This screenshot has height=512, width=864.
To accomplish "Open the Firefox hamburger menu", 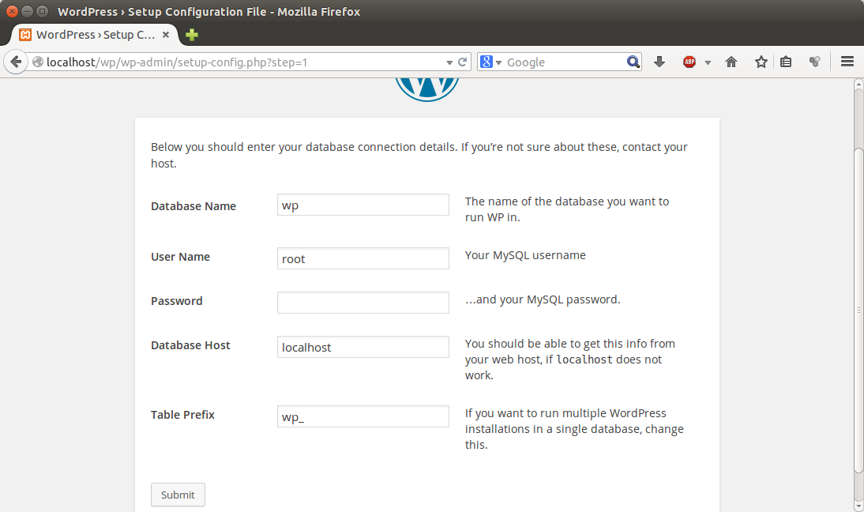I will point(847,62).
